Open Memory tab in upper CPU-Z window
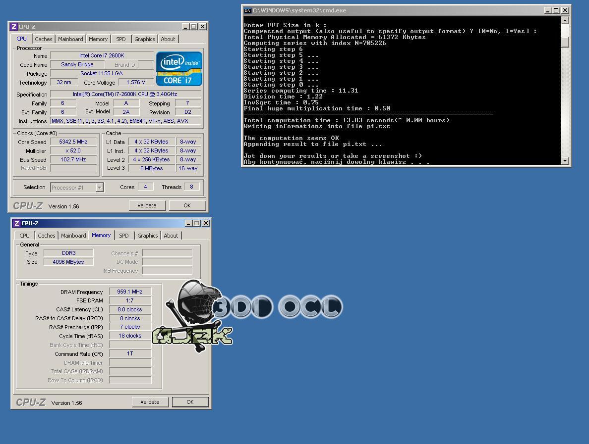The height and width of the screenshot is (444, 589). 98,39
